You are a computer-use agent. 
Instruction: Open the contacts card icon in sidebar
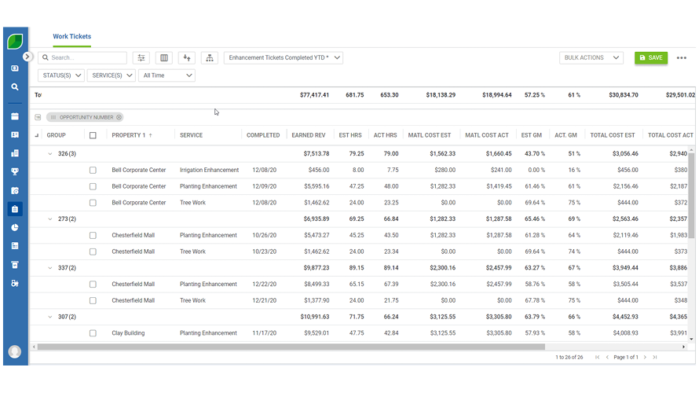point(15,134)
